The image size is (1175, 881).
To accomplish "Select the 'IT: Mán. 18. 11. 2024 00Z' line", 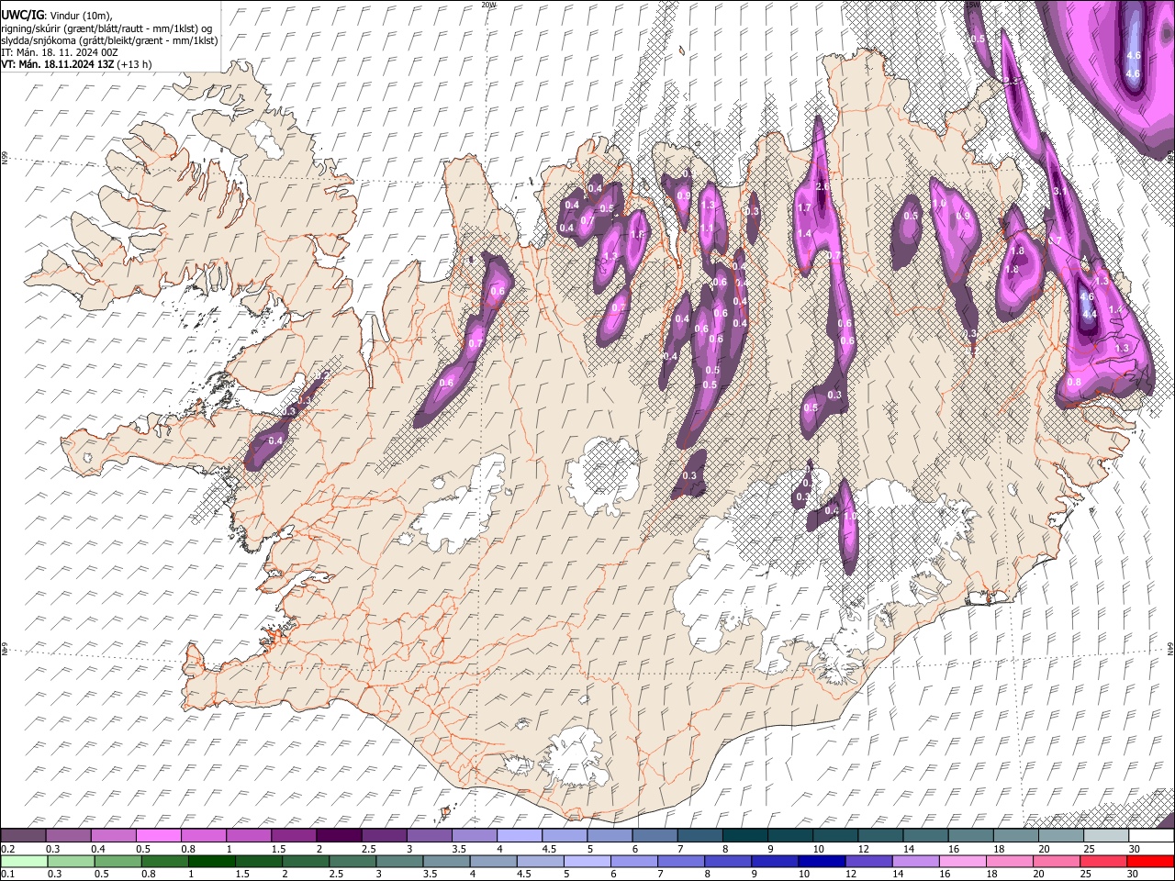I will pos(59,52).
